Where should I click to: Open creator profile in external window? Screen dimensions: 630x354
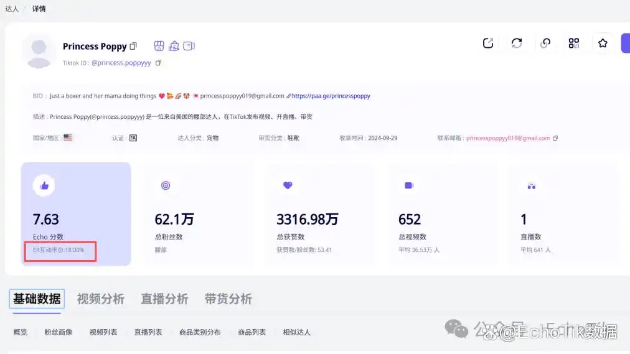488,43
